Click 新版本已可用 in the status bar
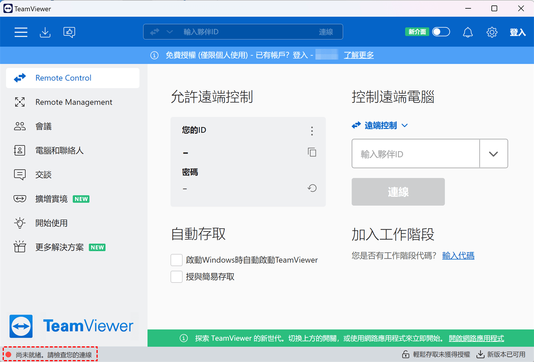The image size is (534, 362). click(501, 354)
